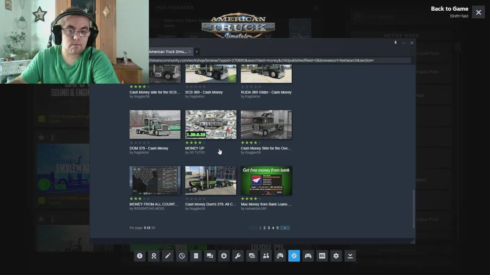
Task: Open MONEY FROM ALL COUNT... map thumbnail
Action: [x=155, y=180]
